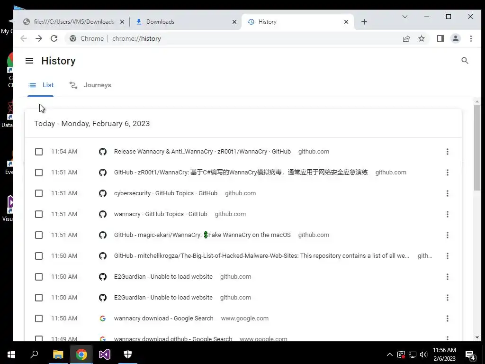Open network status tray icon
485x364 pixels.
click(413, 355)
